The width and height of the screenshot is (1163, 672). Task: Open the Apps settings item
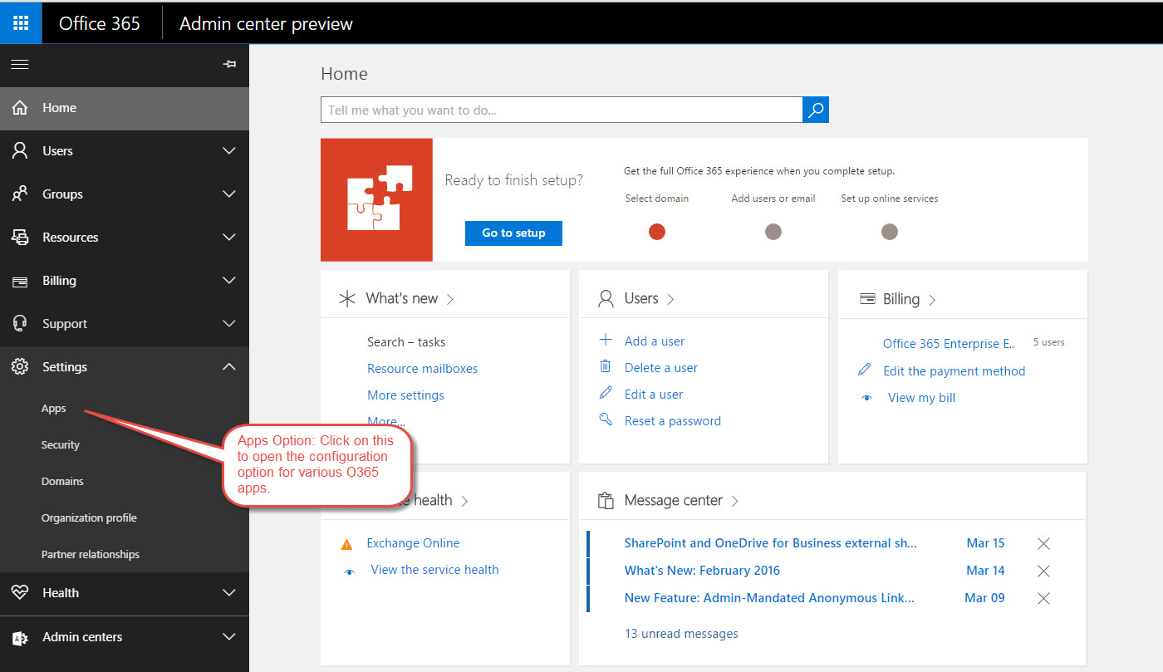pyautogui.click(x=54, y=409)
